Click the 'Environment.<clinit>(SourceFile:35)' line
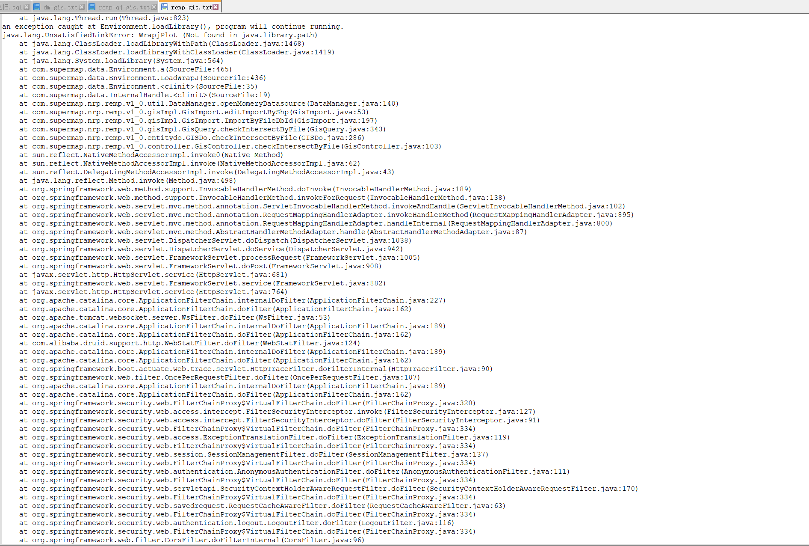The width and height of the screenshot is (809, 546). [139, 86]
